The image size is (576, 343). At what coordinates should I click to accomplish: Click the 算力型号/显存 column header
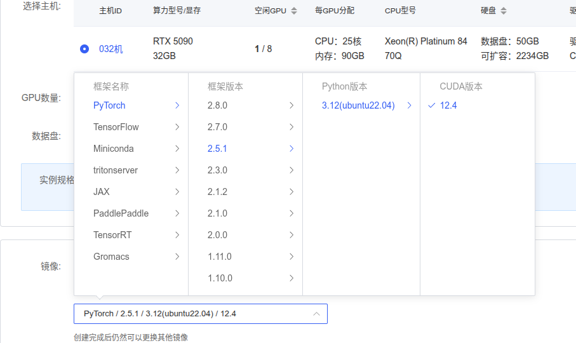point(177,11)
